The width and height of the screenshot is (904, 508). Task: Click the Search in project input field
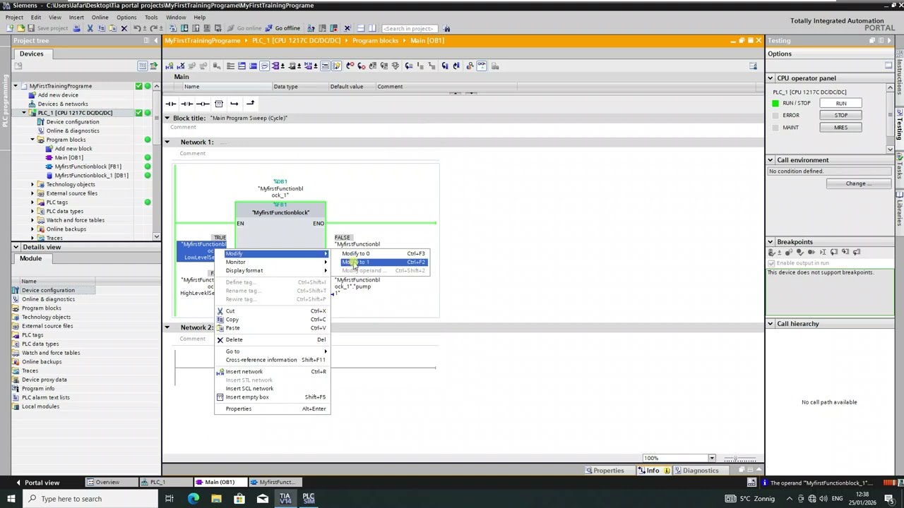[x=408, y=28]
